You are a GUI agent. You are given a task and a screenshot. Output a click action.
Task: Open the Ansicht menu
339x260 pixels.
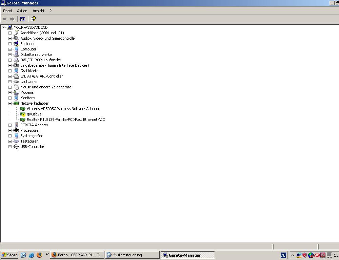(x=39, y=11)
